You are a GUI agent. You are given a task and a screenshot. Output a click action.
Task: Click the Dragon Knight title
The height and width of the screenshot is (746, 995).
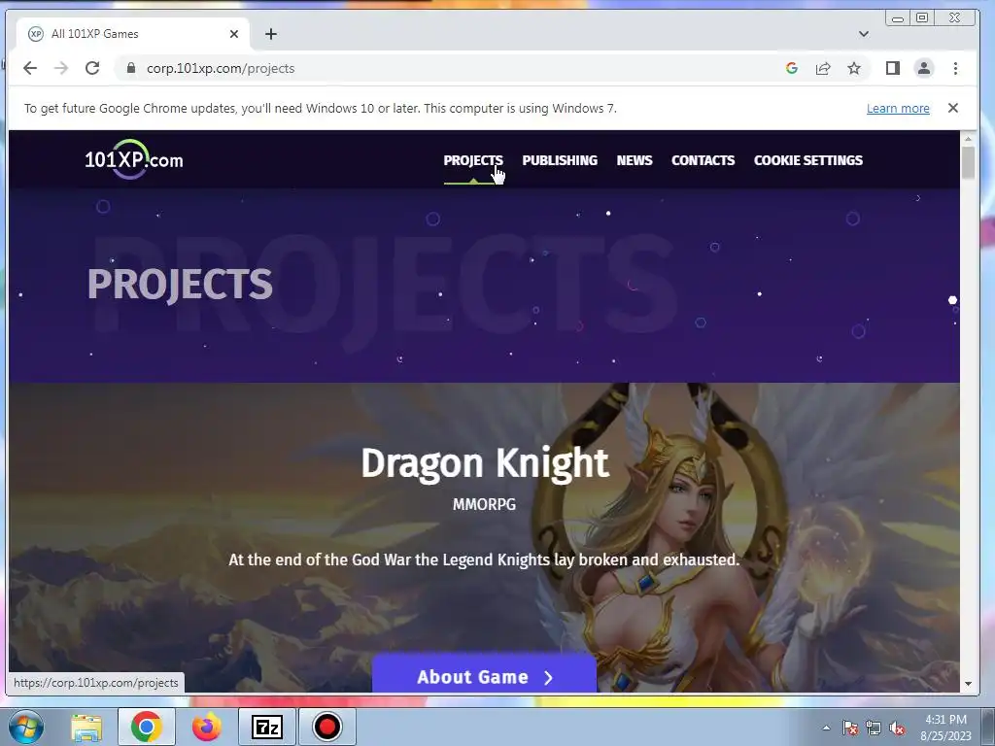(x=485, y=462)
